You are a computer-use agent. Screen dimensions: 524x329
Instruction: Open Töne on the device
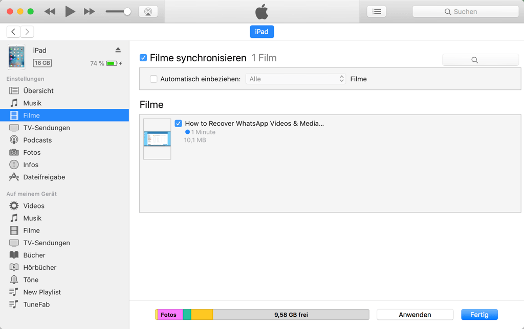pos(64,280)
